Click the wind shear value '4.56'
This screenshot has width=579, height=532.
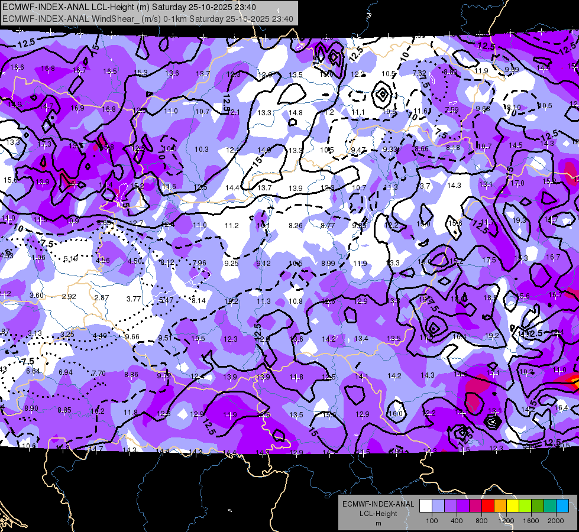(x=103, y=260)
